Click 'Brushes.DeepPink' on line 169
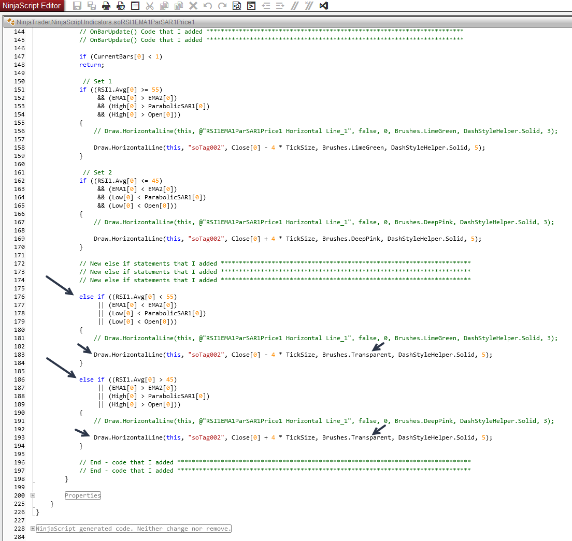This screenshot has height=541, width=572. pos(351,239)
